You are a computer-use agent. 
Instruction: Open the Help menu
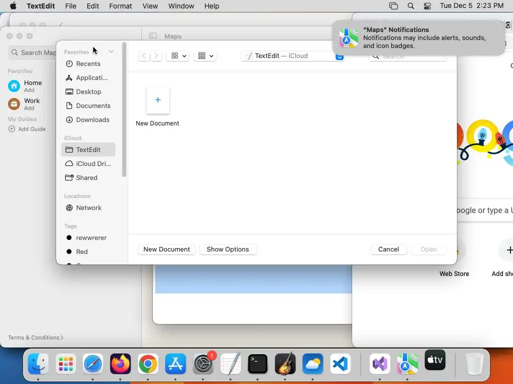(212, 6)
